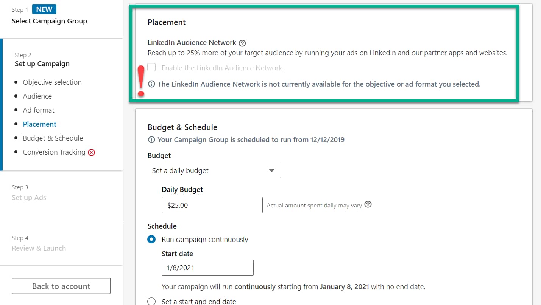Jump to Placement section
The image size is (541, 305).
click(39, 124)
